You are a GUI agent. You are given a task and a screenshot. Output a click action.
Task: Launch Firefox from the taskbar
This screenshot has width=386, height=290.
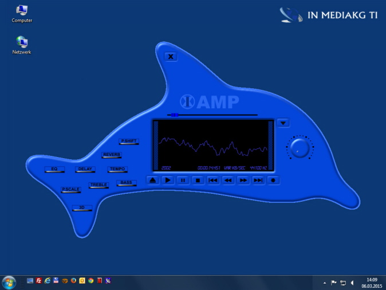73,281
